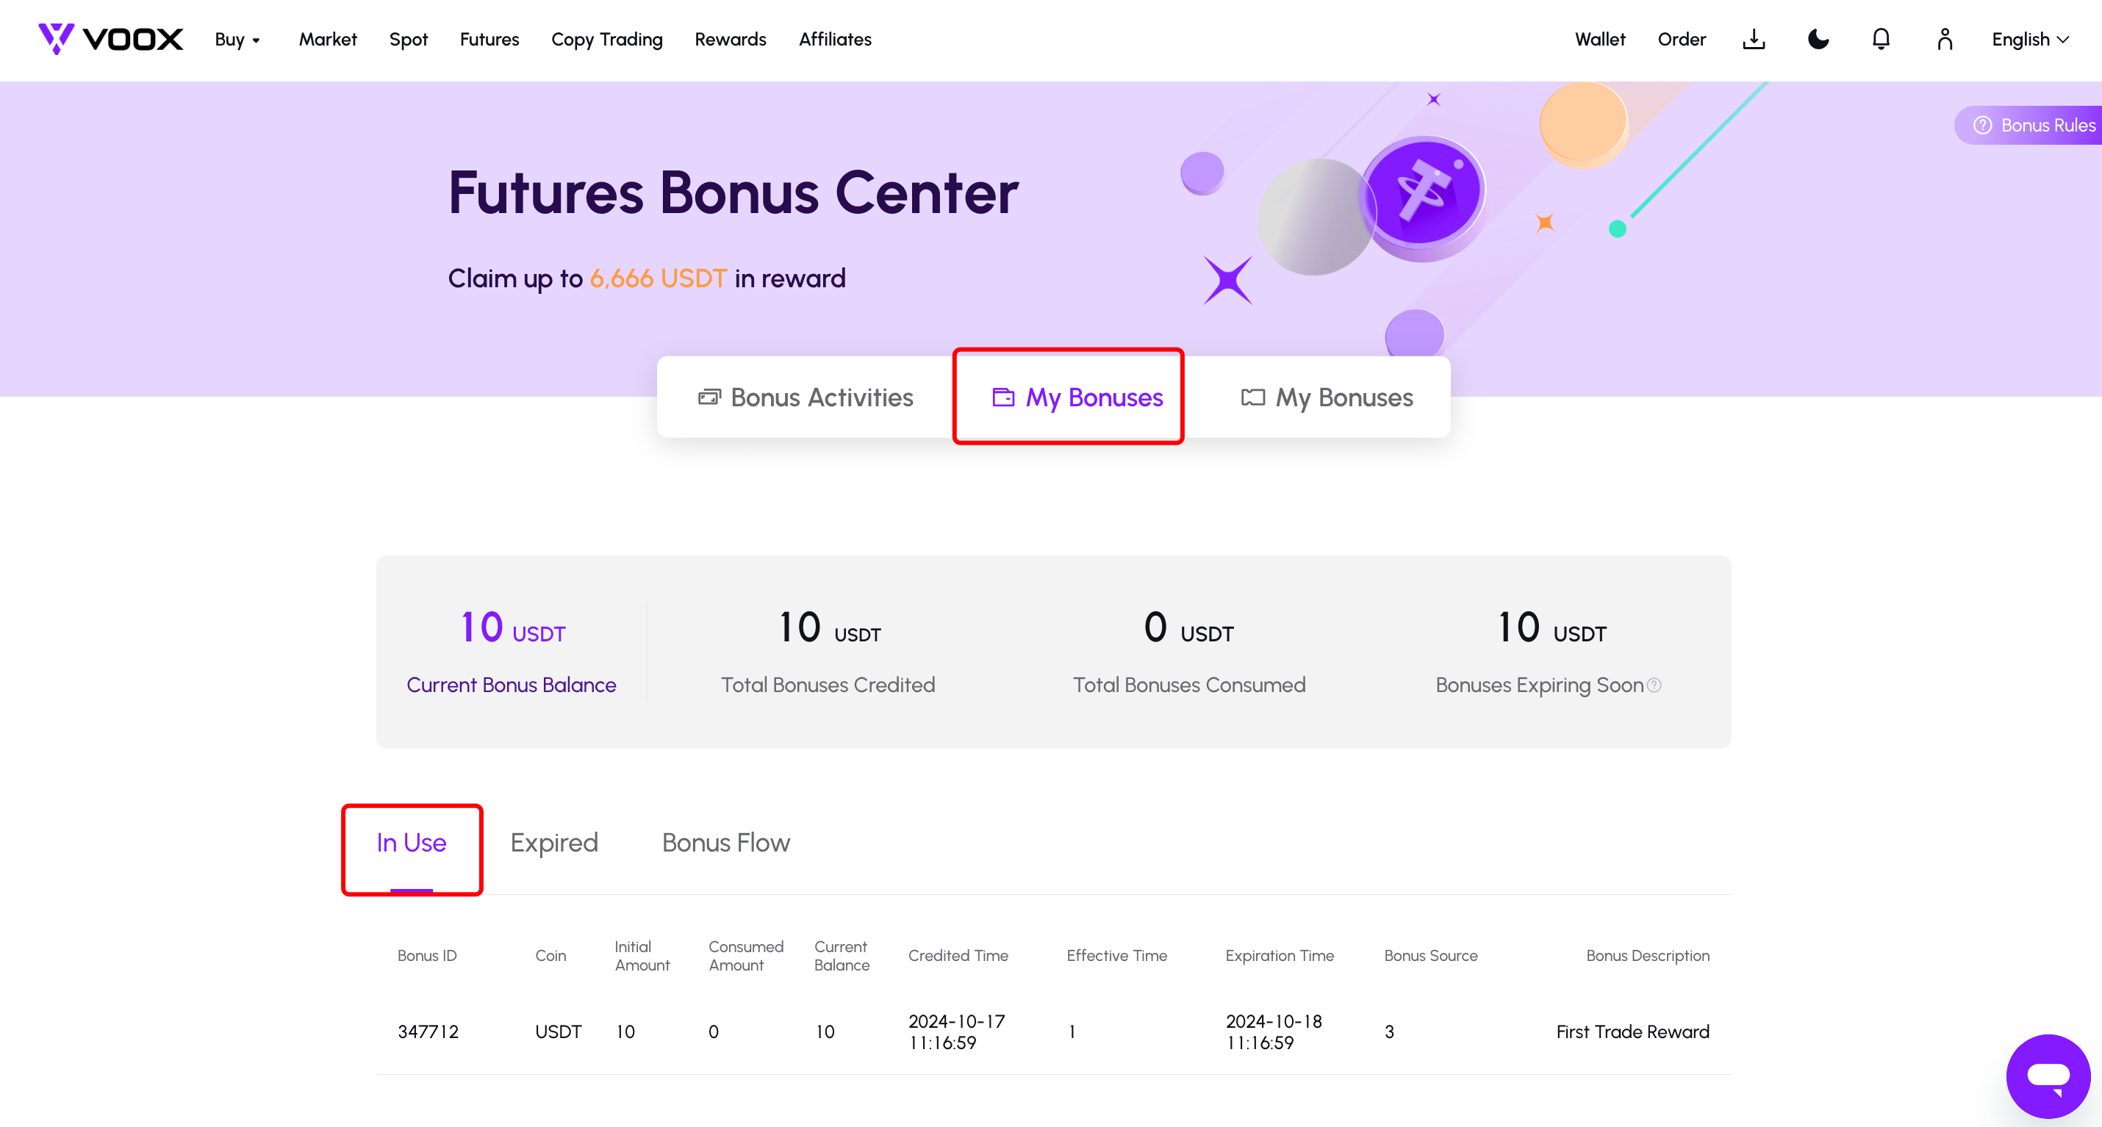The height and width of the screenshot is (1127, 2102).
Task: Open the download app icon
Action: pyautogui.click(x=1754, y=39)
